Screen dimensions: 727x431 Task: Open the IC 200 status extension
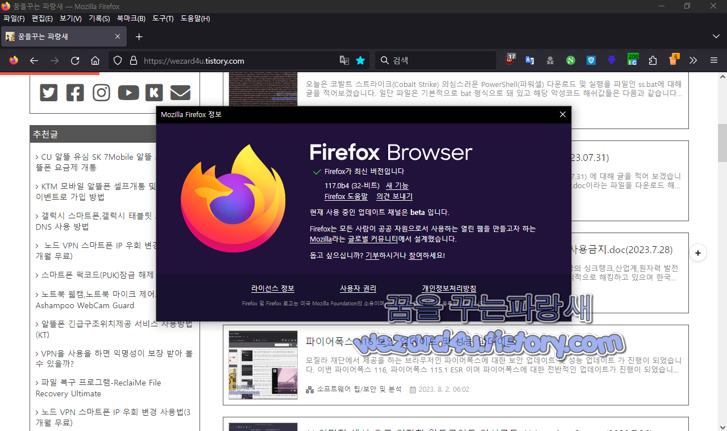coord(633,59)
